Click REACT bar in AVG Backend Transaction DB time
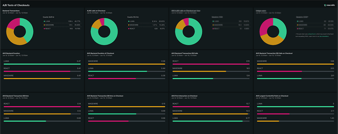Image resolution: width=338 pixels, height=134 pixels. click(42, 107)
